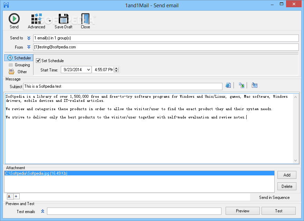
Task: Expand the Advanced dropdown arrow
Action: [x=50, y=21]
